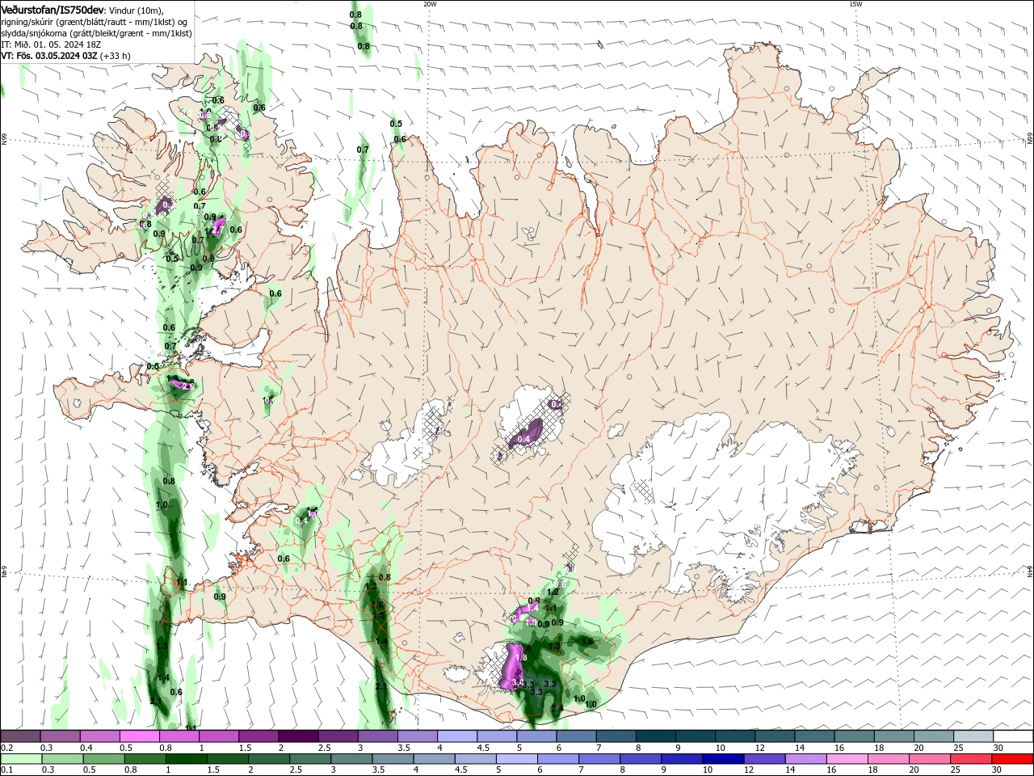Select the slydda/snjókoma legend description line

pyautogui.click(x=96, y=33)
